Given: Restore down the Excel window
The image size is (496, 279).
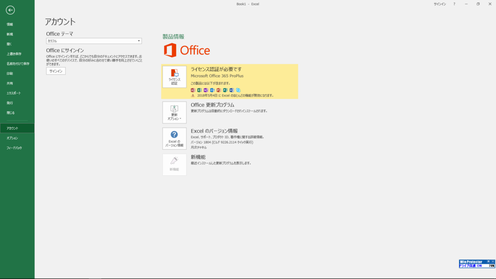Looking at the screenshot, I should point(478,4).
